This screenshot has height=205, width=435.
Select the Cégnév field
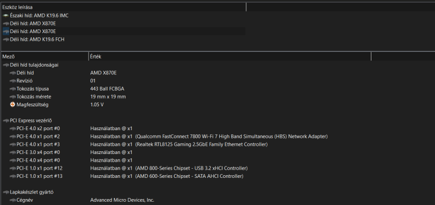pos(24,200)
